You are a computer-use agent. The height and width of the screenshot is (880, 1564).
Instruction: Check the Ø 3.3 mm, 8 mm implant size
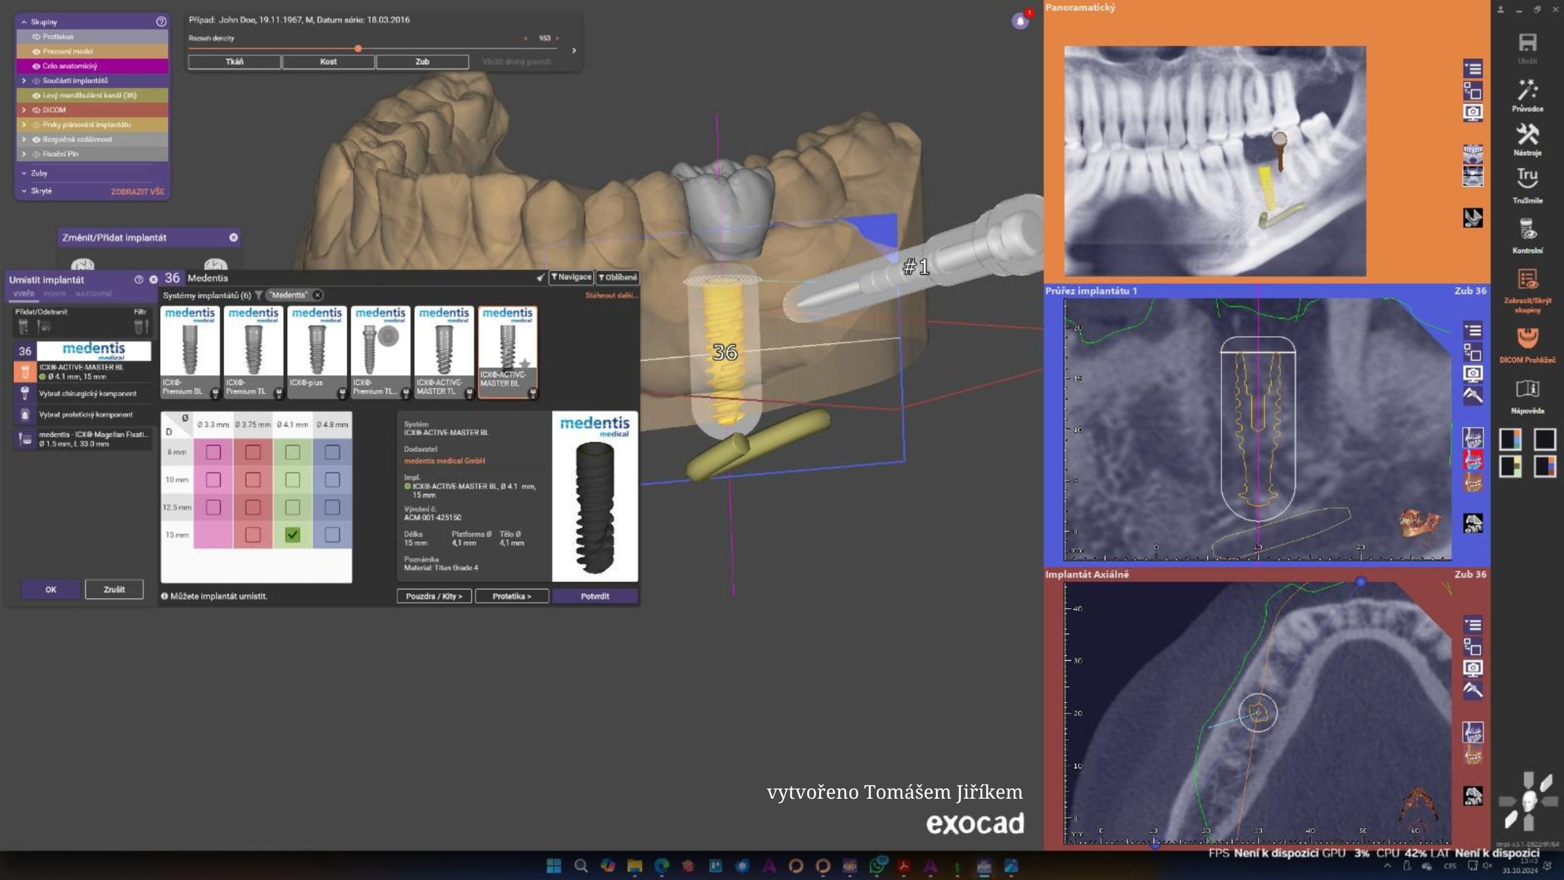[213, 452]
